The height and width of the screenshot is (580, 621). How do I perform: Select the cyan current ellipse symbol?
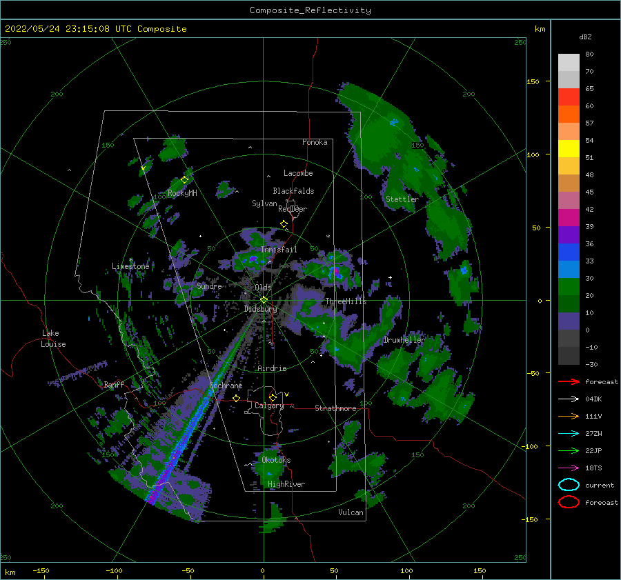click(569, 485)
